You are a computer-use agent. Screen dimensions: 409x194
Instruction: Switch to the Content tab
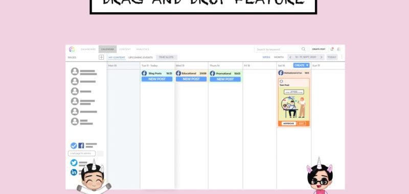click(x=125, y=49)
